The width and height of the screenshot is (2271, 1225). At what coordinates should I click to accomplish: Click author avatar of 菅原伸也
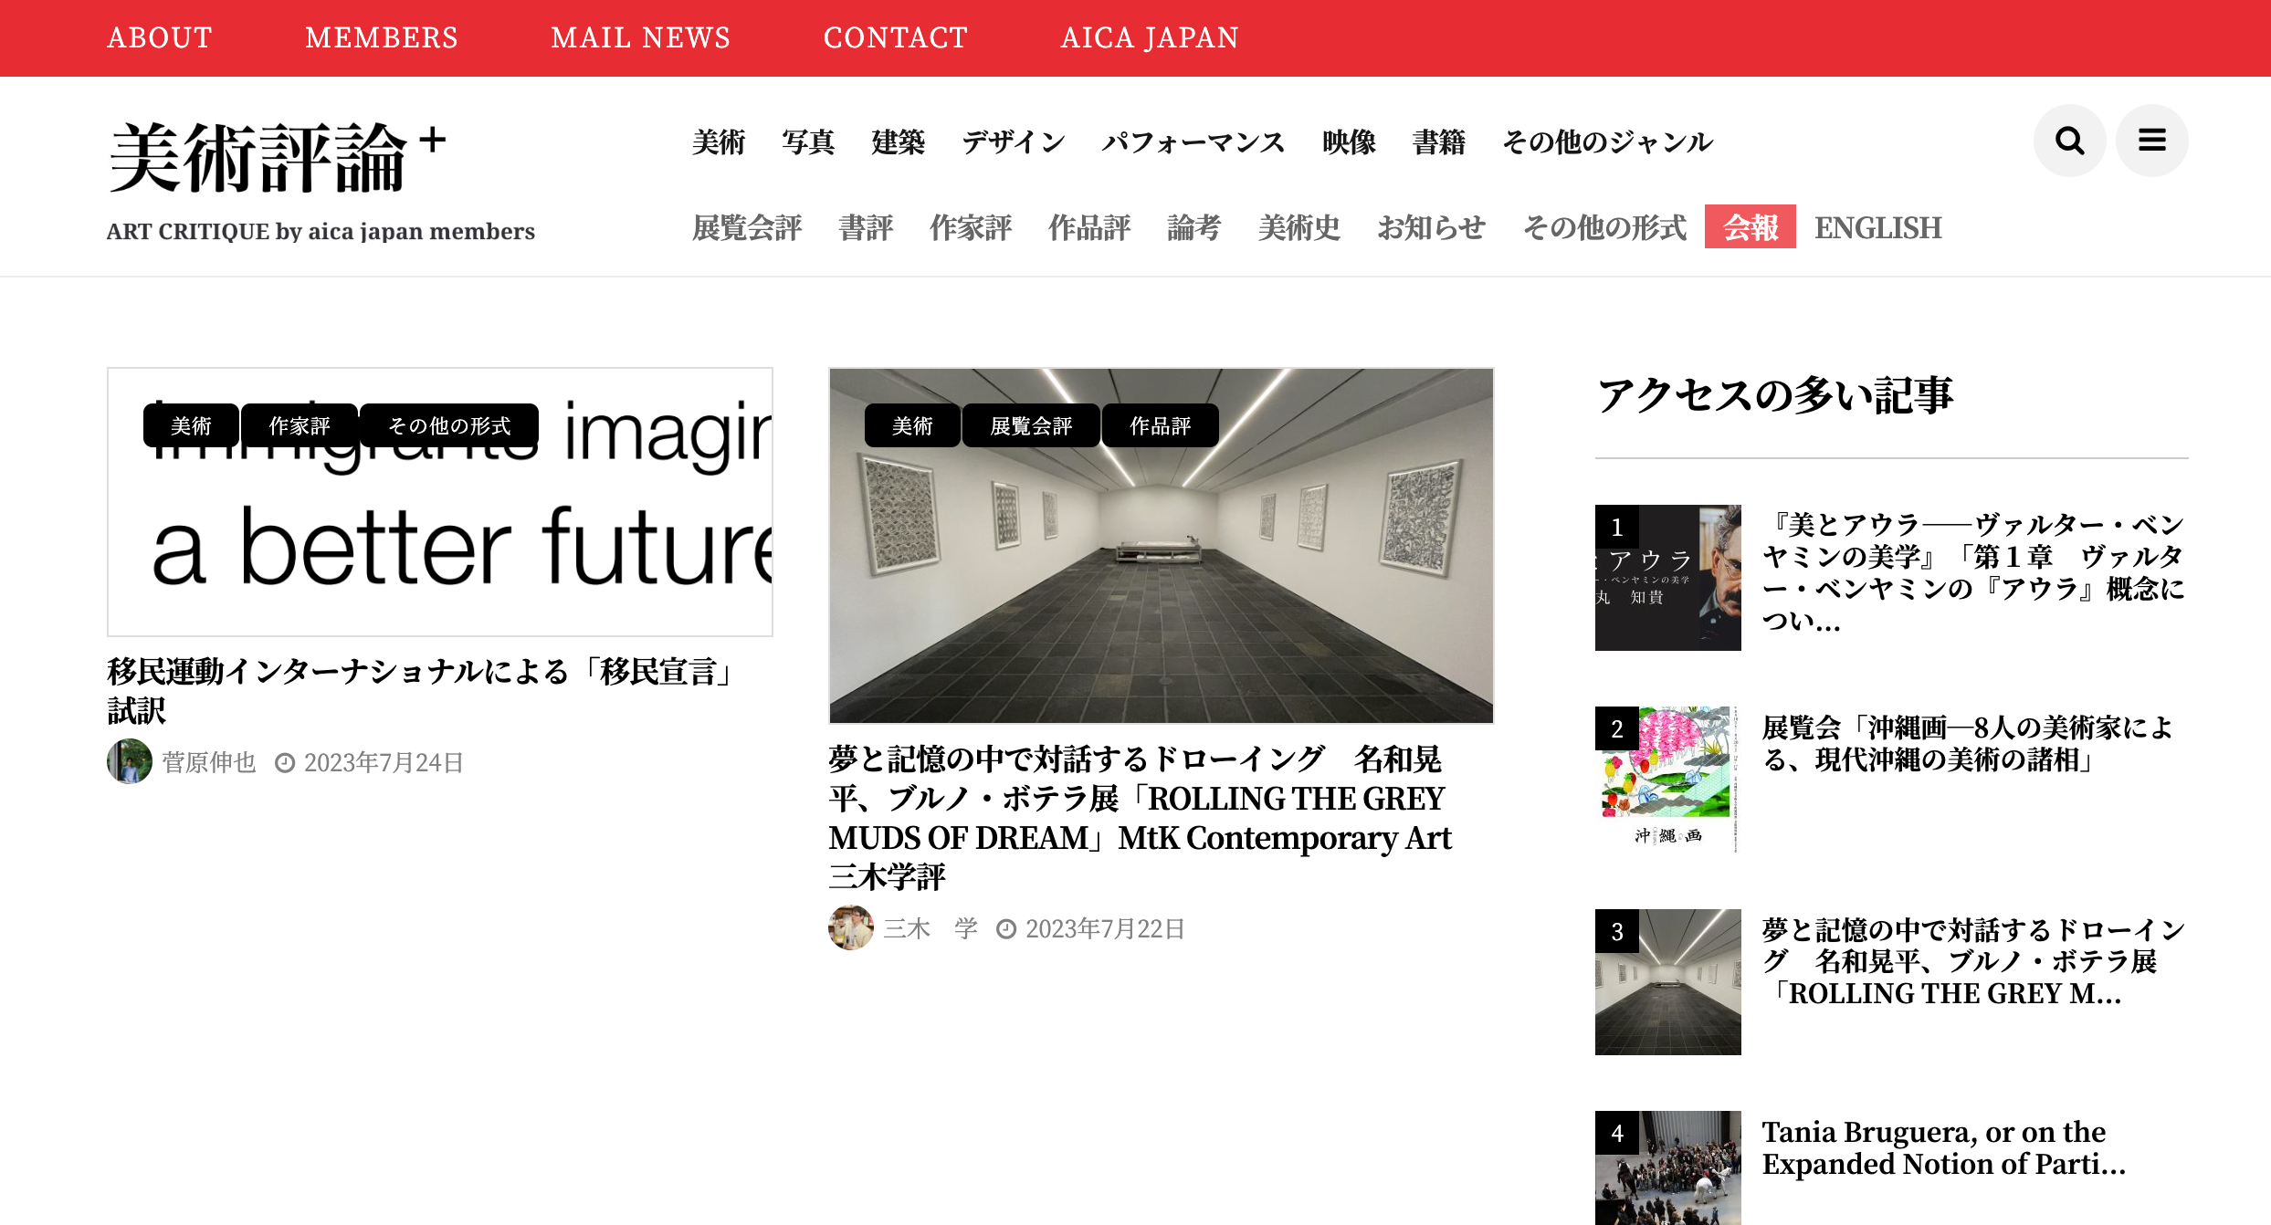tap(130, 761)
